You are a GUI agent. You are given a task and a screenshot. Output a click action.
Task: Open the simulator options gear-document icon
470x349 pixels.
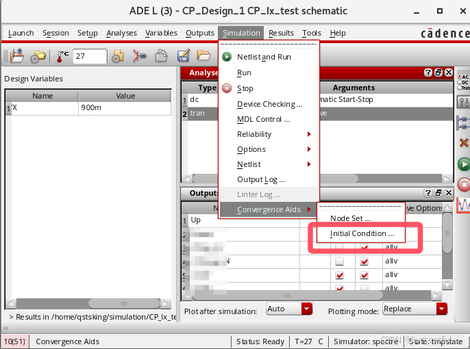click(x=118, y=56)
